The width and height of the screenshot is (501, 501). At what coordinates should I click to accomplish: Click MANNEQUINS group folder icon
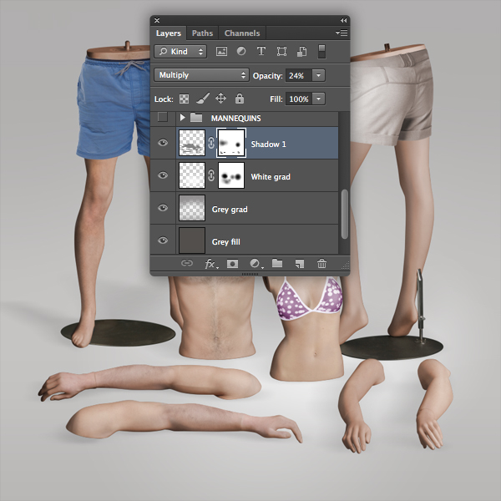click(196, 118)
